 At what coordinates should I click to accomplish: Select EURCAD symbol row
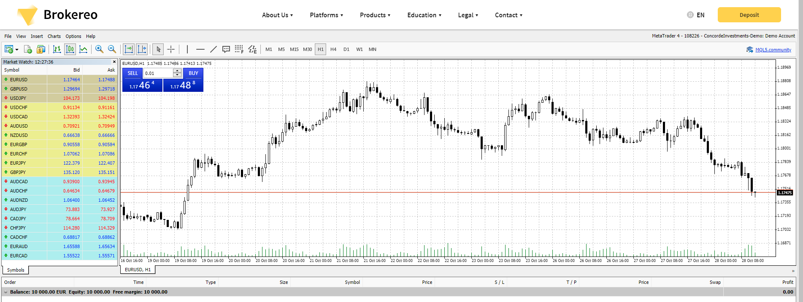59,256
